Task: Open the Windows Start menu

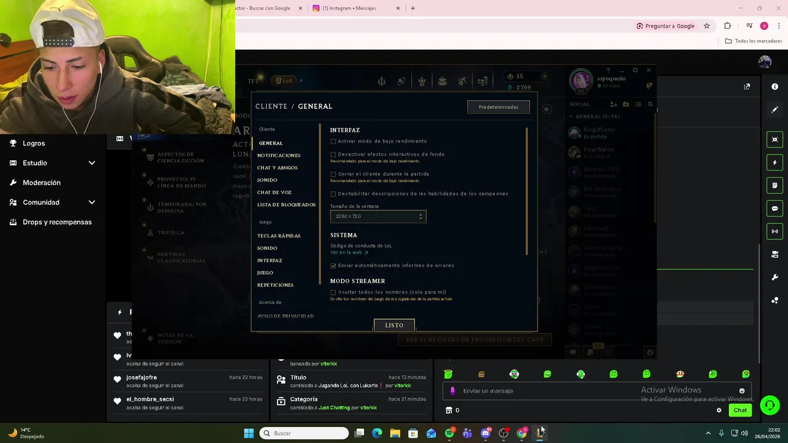Action: coord(249,433)
